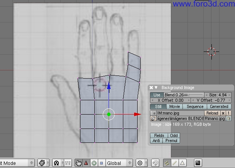The height and width of the screenshot is (168, 235).
Task: Select the Sequence image type
Action: [x=195, y=106]
